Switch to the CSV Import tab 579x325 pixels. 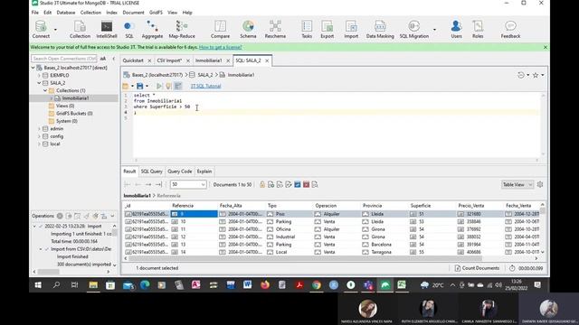[x=169, y=60]
